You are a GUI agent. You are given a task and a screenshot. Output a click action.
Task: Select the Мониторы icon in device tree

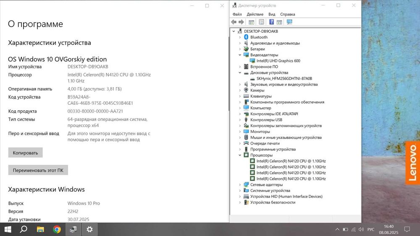(x=246, y=132)
